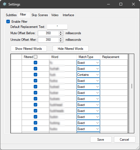Viewport: 140px width, 150px height.
Task: Open the Contains match type dropdown
Action: [88, 75]
